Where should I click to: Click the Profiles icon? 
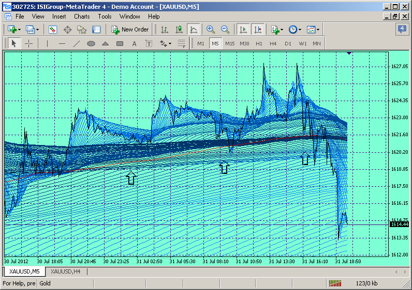click(x=30, y=29)
